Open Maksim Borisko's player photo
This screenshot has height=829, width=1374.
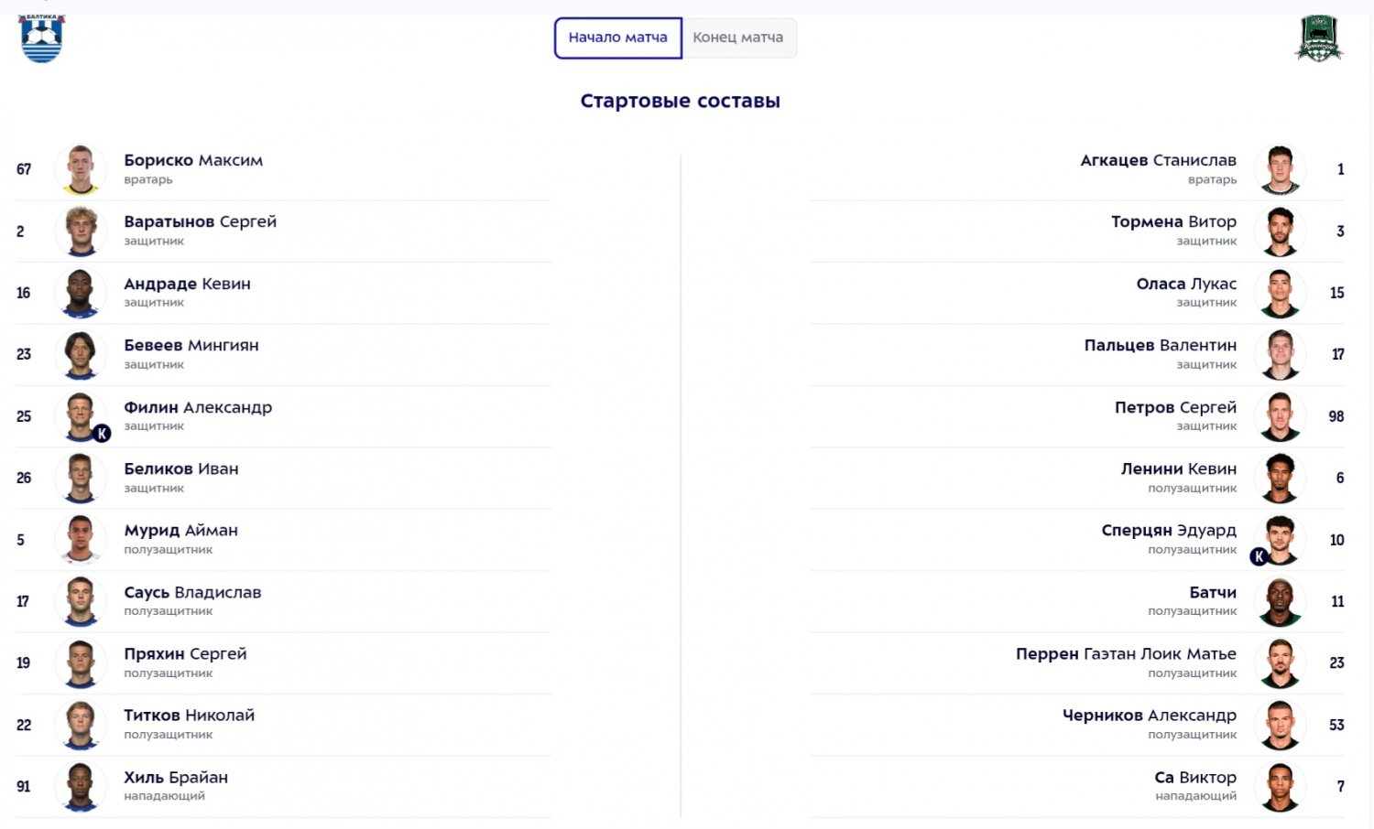(x=81, y=169)
